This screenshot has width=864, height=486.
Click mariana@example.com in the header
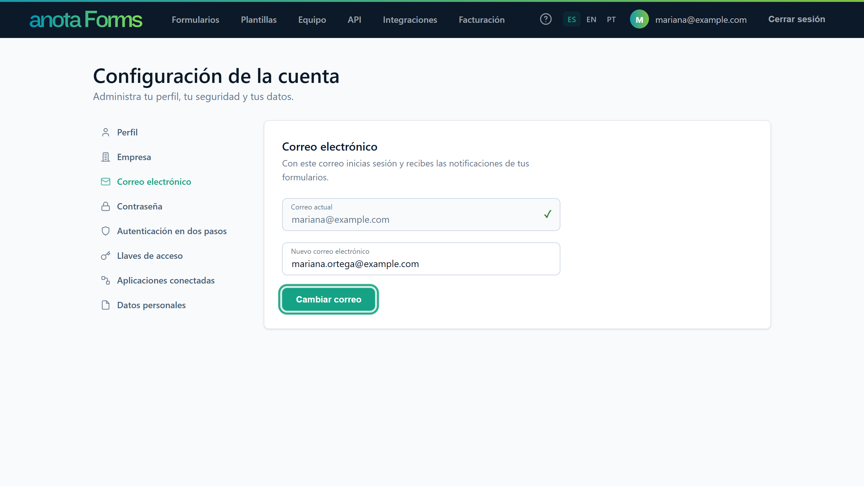pyautogui.click(x=701, y=20)
